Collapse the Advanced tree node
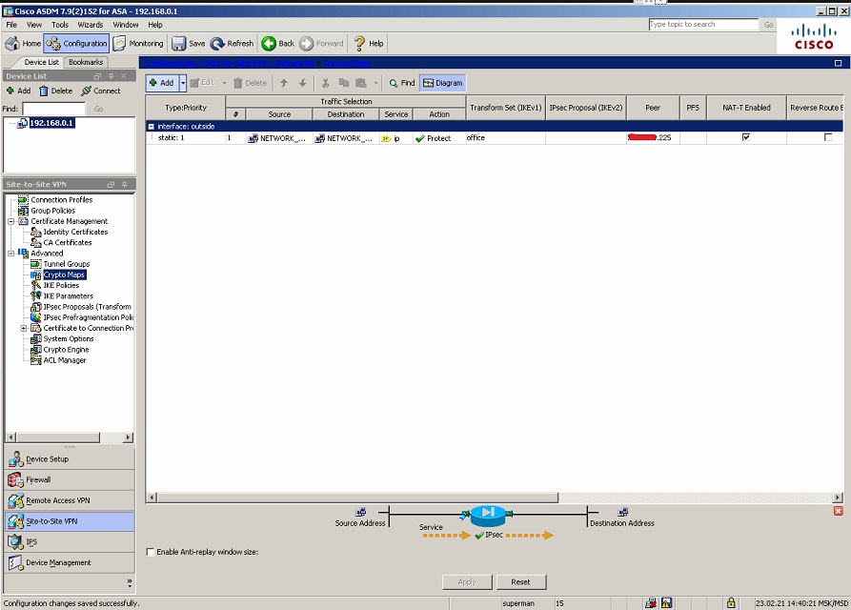 (10, 254)
